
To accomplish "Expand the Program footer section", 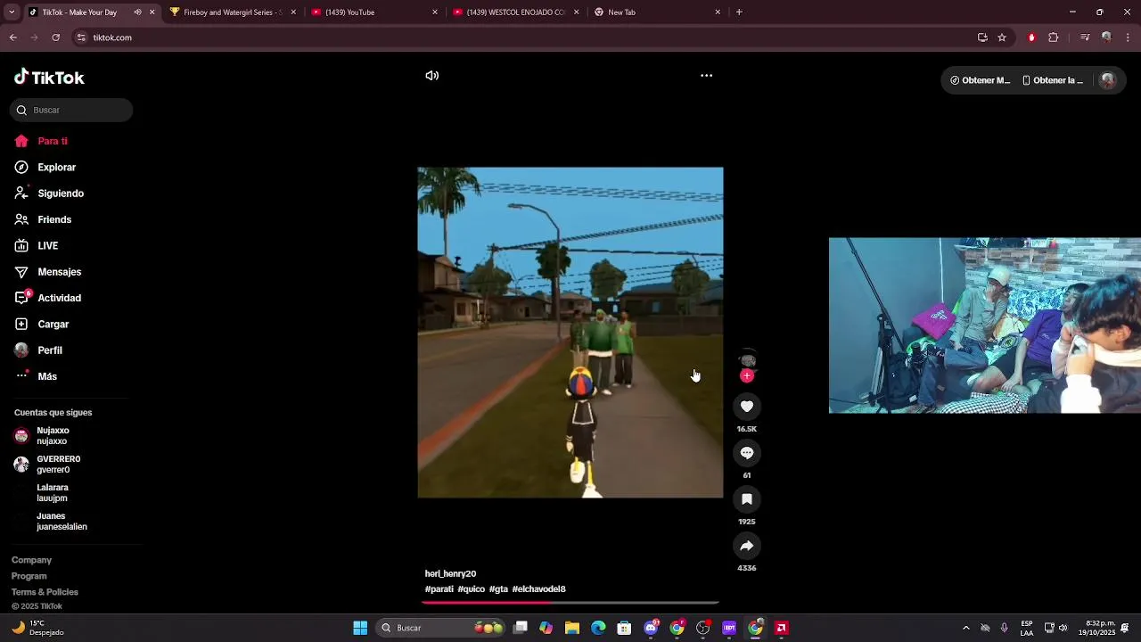I will 29,576.
